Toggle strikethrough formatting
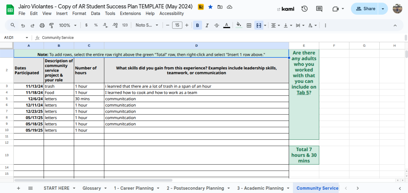 point(217,25)
